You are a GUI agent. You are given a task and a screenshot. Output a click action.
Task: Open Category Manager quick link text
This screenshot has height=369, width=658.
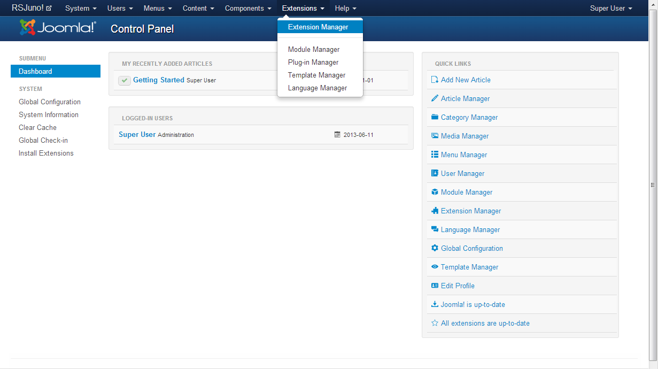[469, 117]
